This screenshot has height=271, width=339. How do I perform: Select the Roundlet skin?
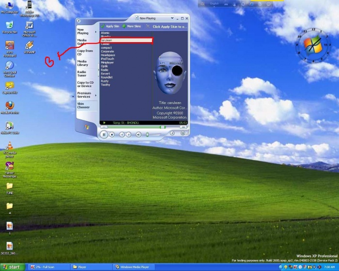107,77
